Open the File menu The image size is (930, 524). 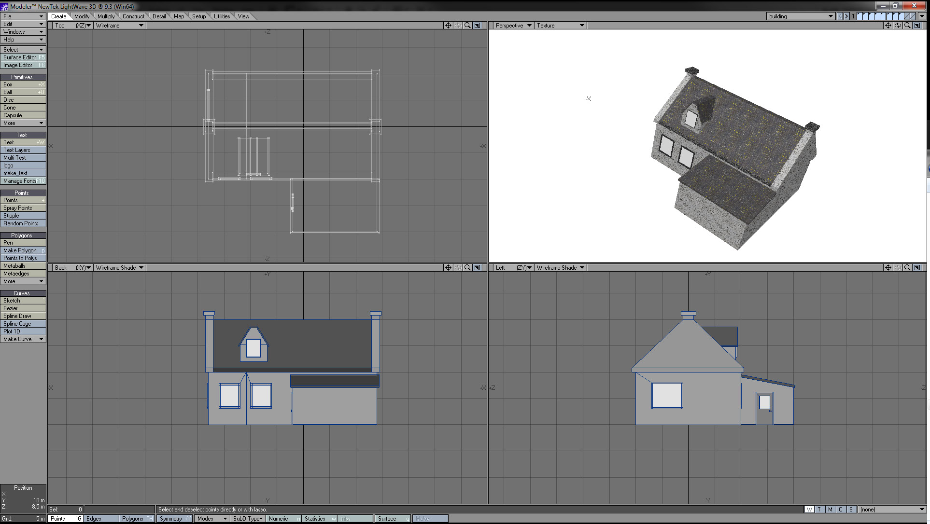tap(23, 16)
